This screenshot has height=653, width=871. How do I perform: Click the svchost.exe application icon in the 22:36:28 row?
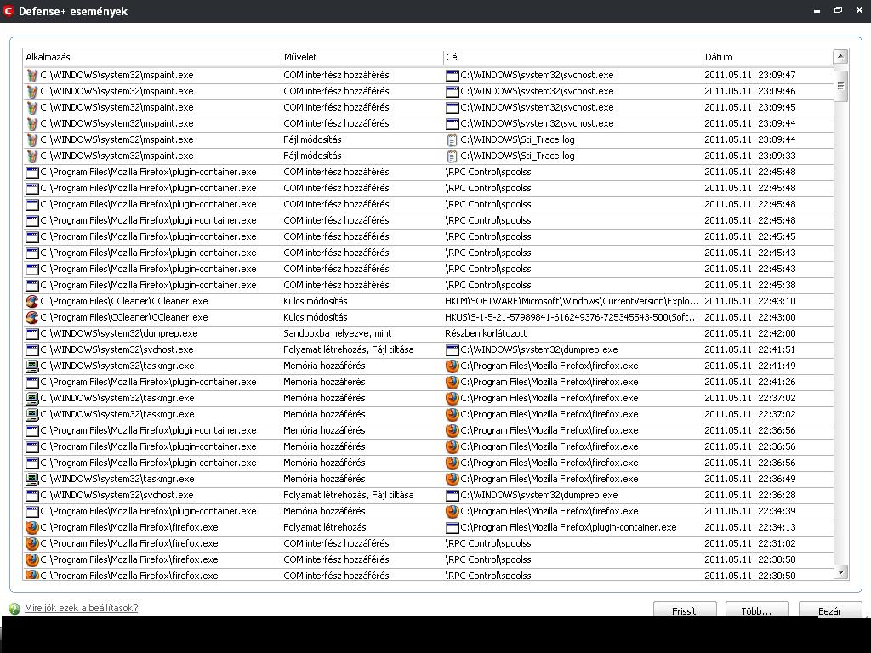[32, 495]
